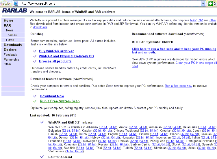Click the Browse all products link

point(55,61)
